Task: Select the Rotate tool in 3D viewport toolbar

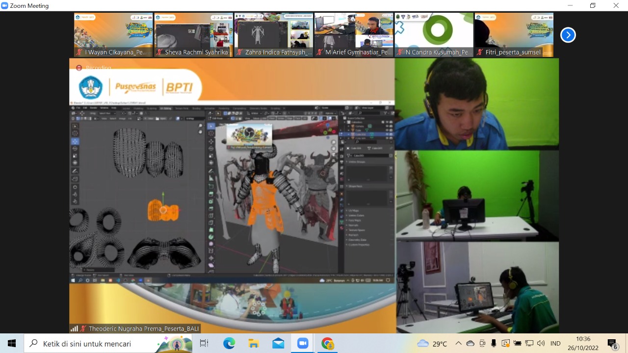Action: click(x=211, y=148)
